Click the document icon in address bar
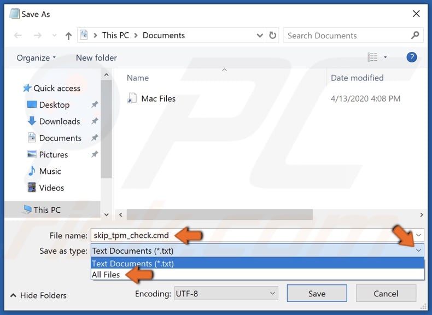Screen dimensions: 432x315 [x=84, y=36]
